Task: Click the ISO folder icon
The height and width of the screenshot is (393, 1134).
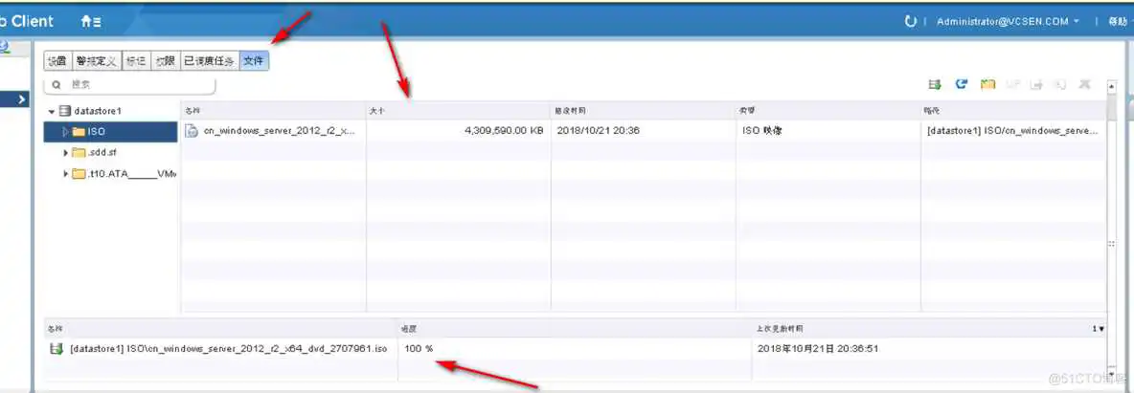Action: 79,132
